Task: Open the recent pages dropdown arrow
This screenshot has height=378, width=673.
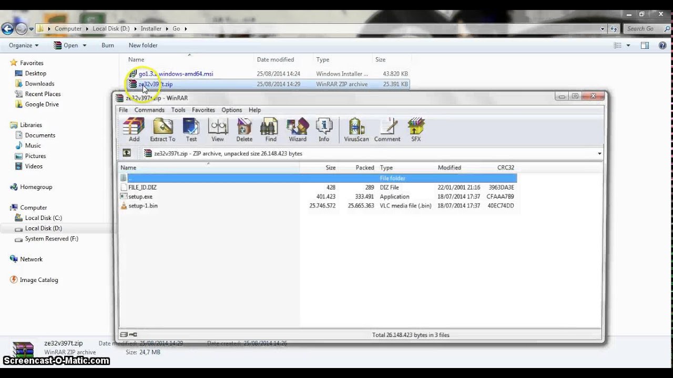Action: (32, 29)
